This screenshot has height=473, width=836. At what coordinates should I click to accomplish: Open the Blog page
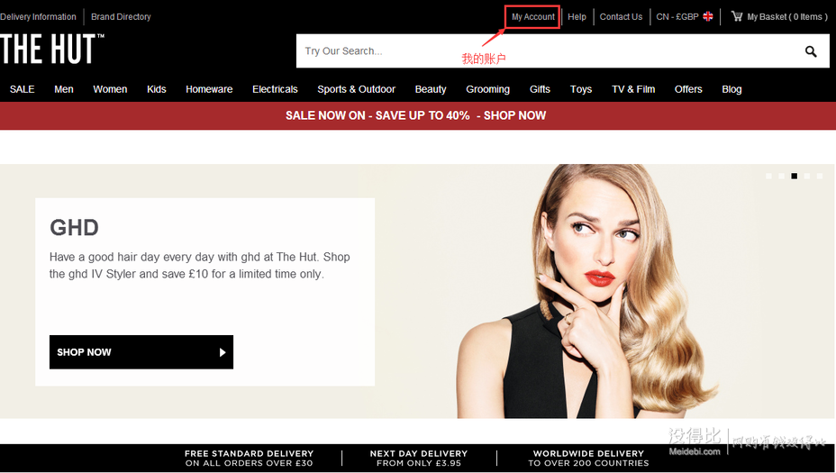(x=731, y=89)
